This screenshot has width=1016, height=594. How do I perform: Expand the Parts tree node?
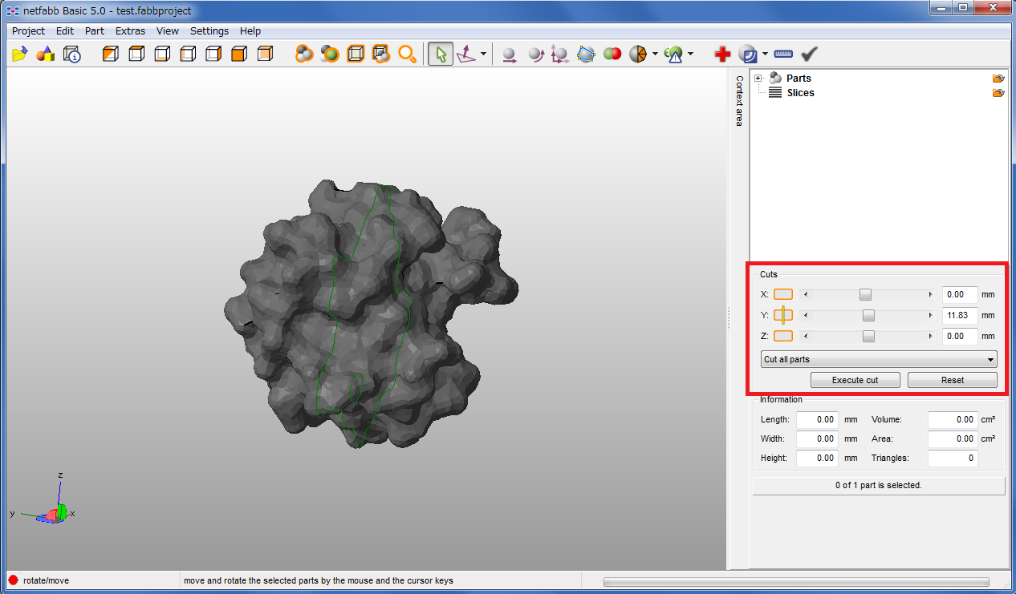pyautogui.click(x=758, y=78)
